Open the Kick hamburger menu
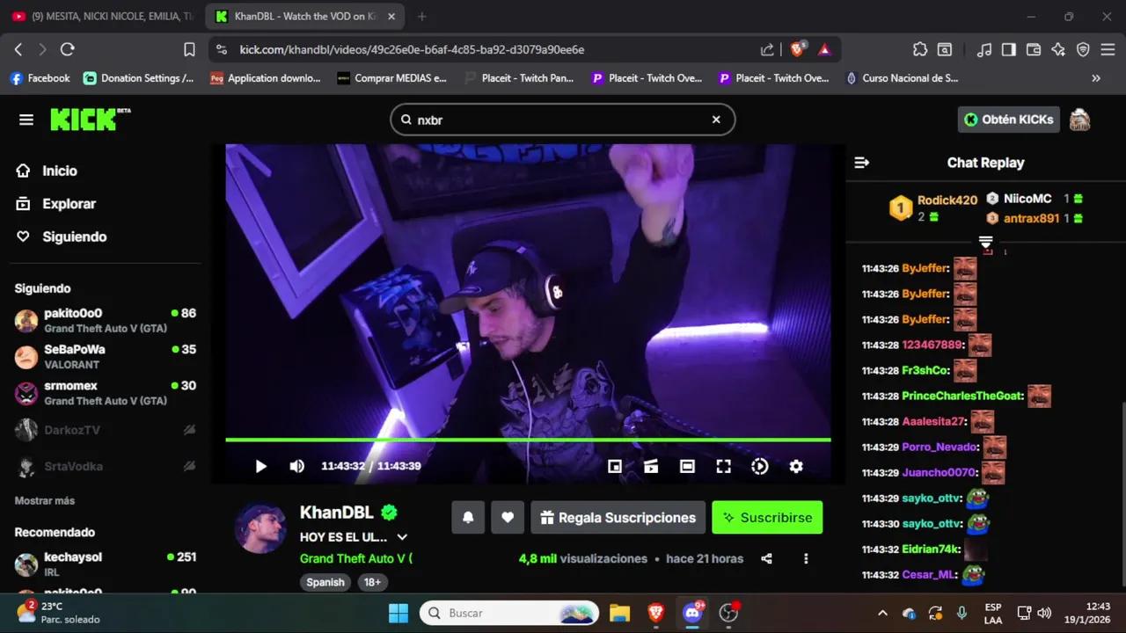 (x=26, y=120)
